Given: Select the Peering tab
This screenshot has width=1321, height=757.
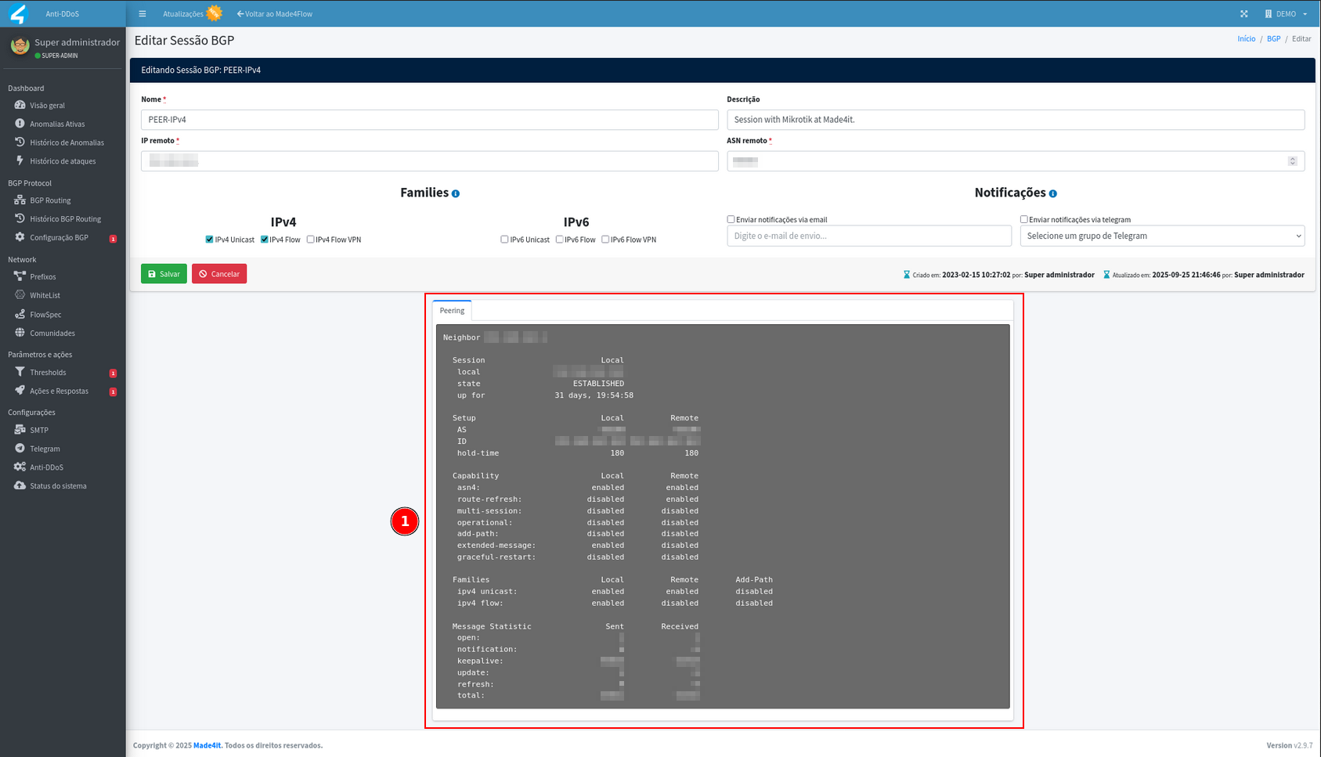Looking at the screenshot, I should [x=452, y=311].
